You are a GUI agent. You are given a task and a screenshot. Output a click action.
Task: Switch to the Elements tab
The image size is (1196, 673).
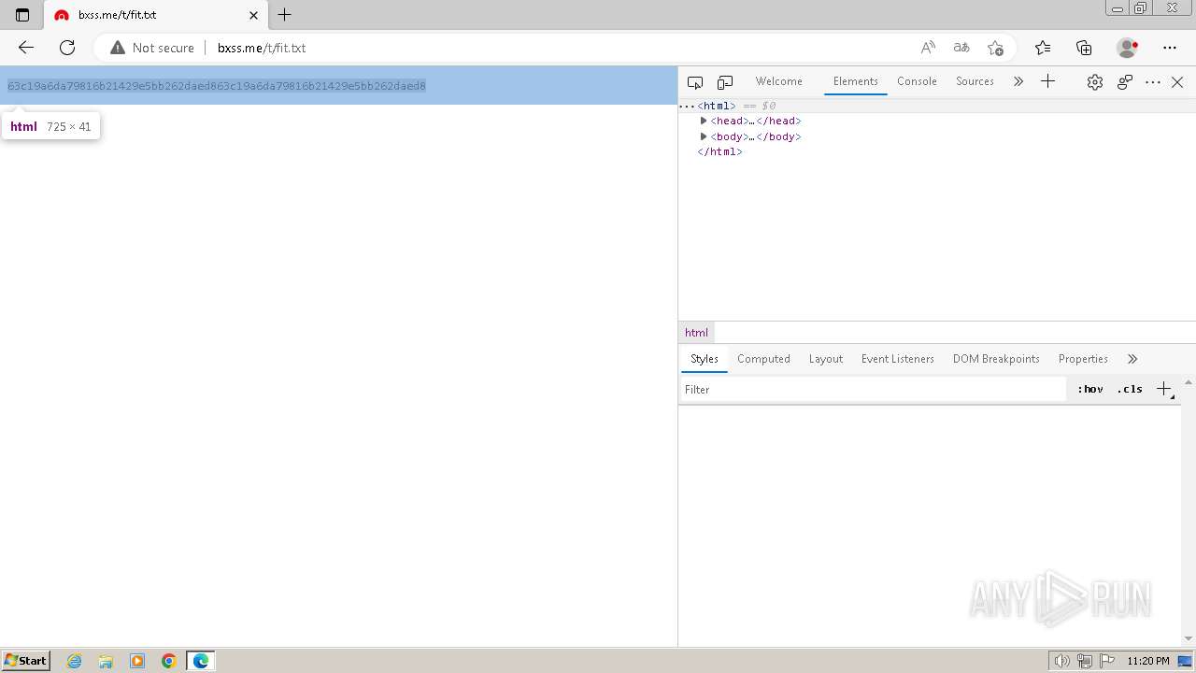(856, 81)
